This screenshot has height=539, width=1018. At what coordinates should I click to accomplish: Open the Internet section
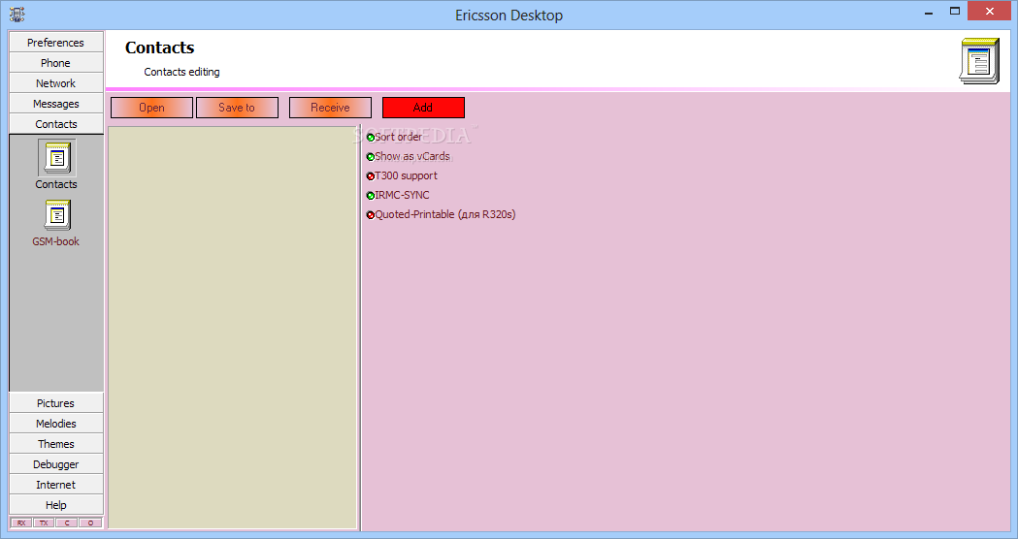tap(56, 485)
